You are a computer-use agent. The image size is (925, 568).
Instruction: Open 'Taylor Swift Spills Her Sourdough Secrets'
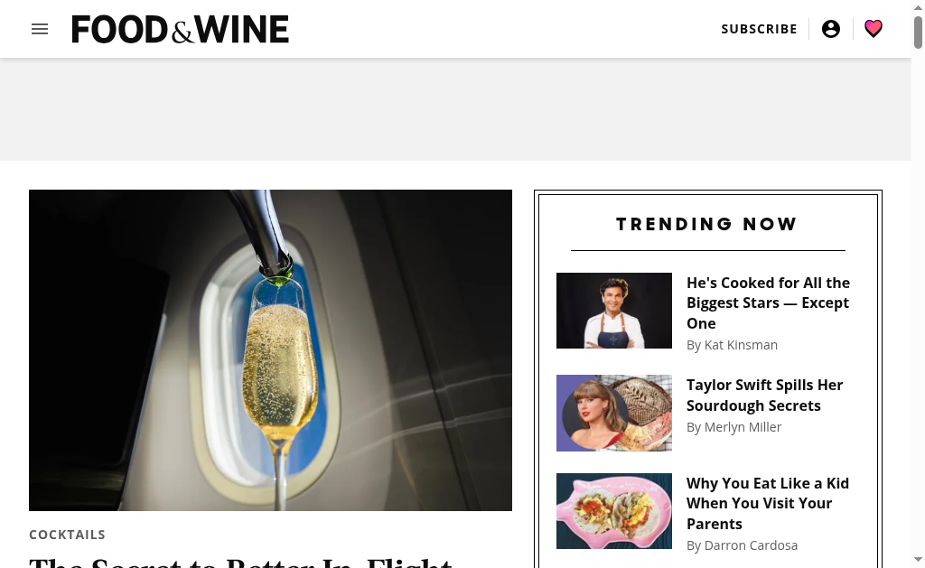[x=764, y=396]
